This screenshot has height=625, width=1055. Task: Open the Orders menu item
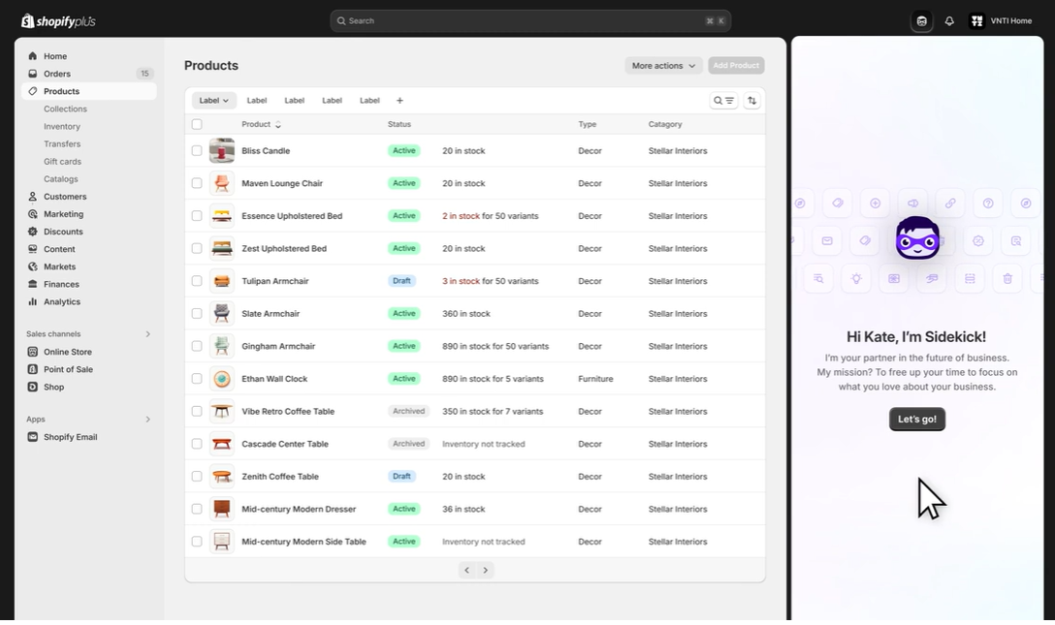click(56, 74)
